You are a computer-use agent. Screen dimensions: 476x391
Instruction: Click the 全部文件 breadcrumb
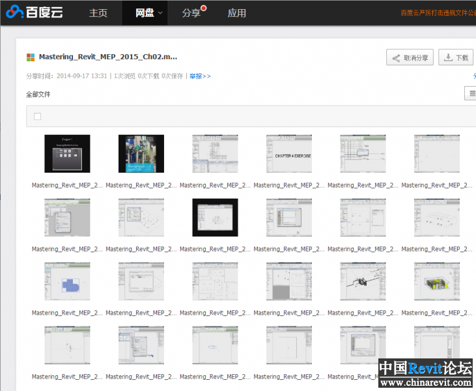click(38, 94)
